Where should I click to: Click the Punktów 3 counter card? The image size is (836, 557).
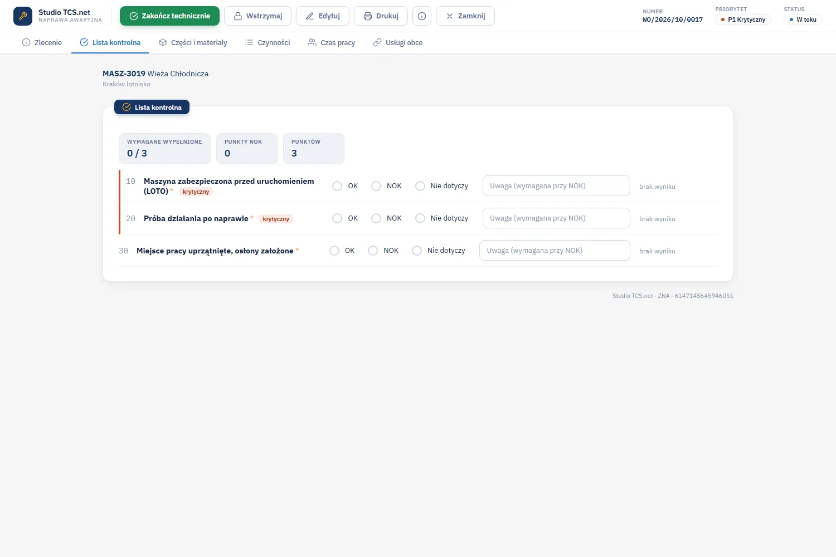pyautogui.click(x=313, y=149)
